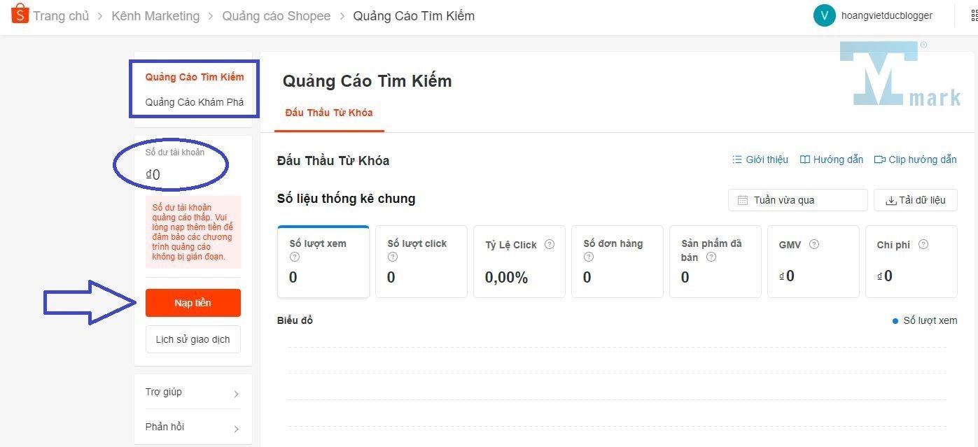
Task: Select the Số lượt click metric card
Action: tap(421, 261)
